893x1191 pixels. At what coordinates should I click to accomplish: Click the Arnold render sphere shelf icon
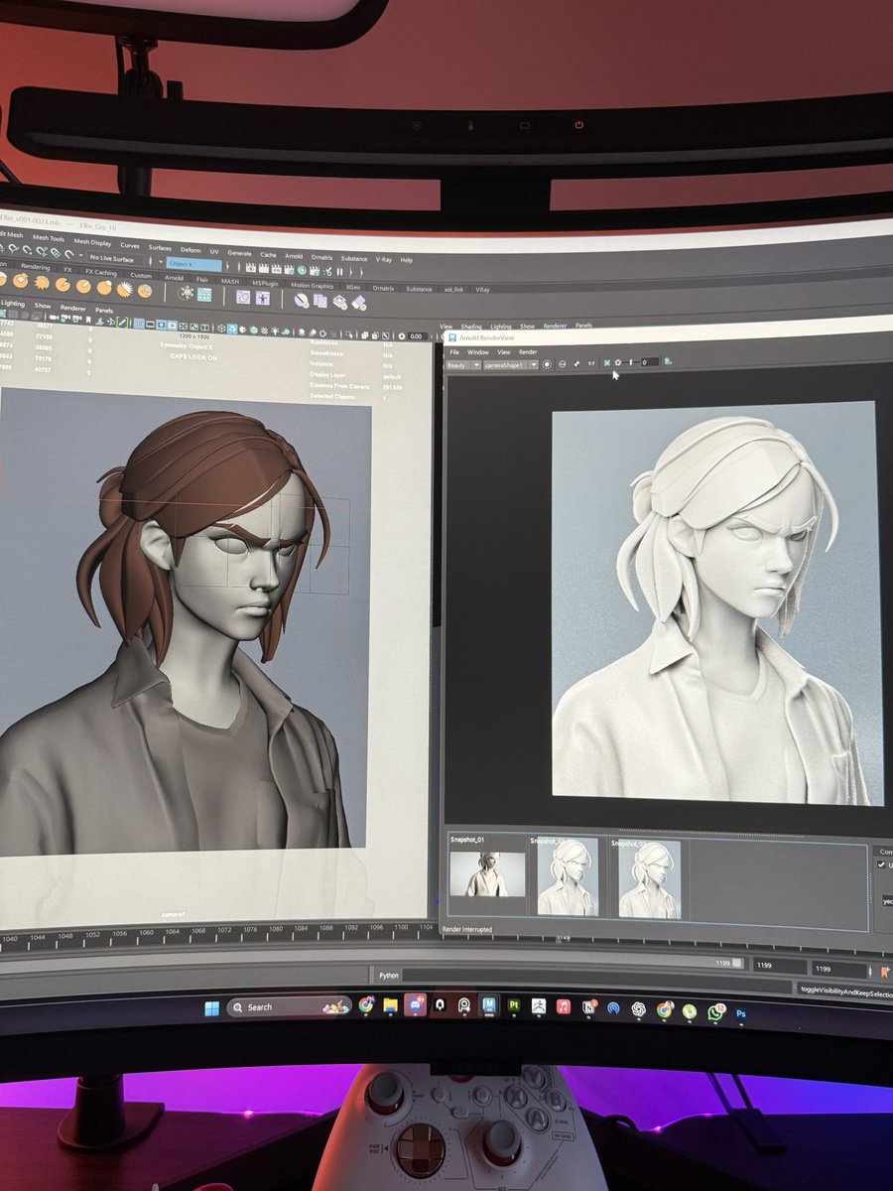301,300
